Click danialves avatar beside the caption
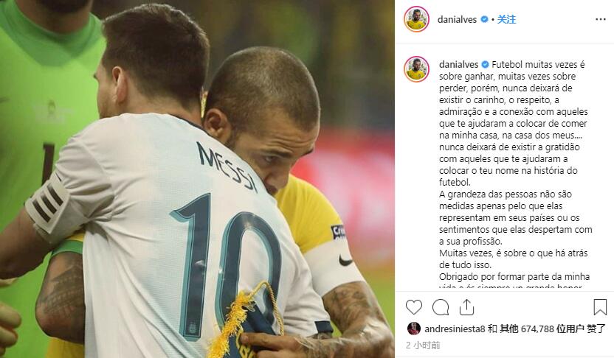Viewport: 614px width, 358px height. point(416,69)
